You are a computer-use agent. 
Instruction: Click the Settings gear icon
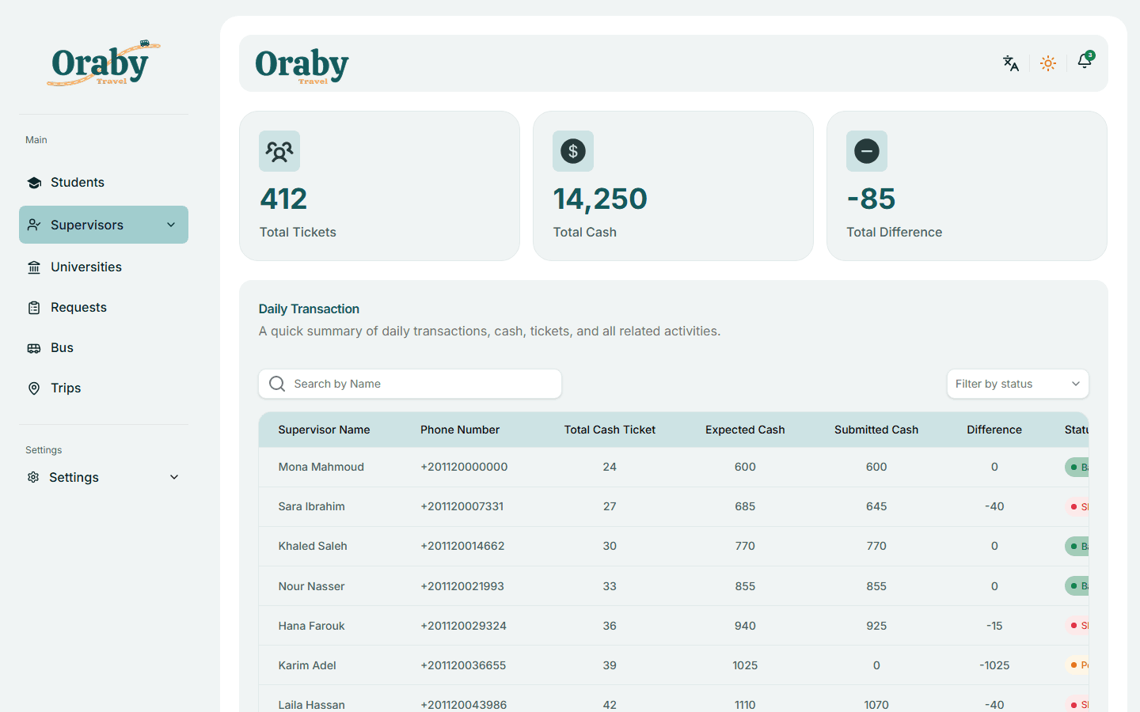33,477
